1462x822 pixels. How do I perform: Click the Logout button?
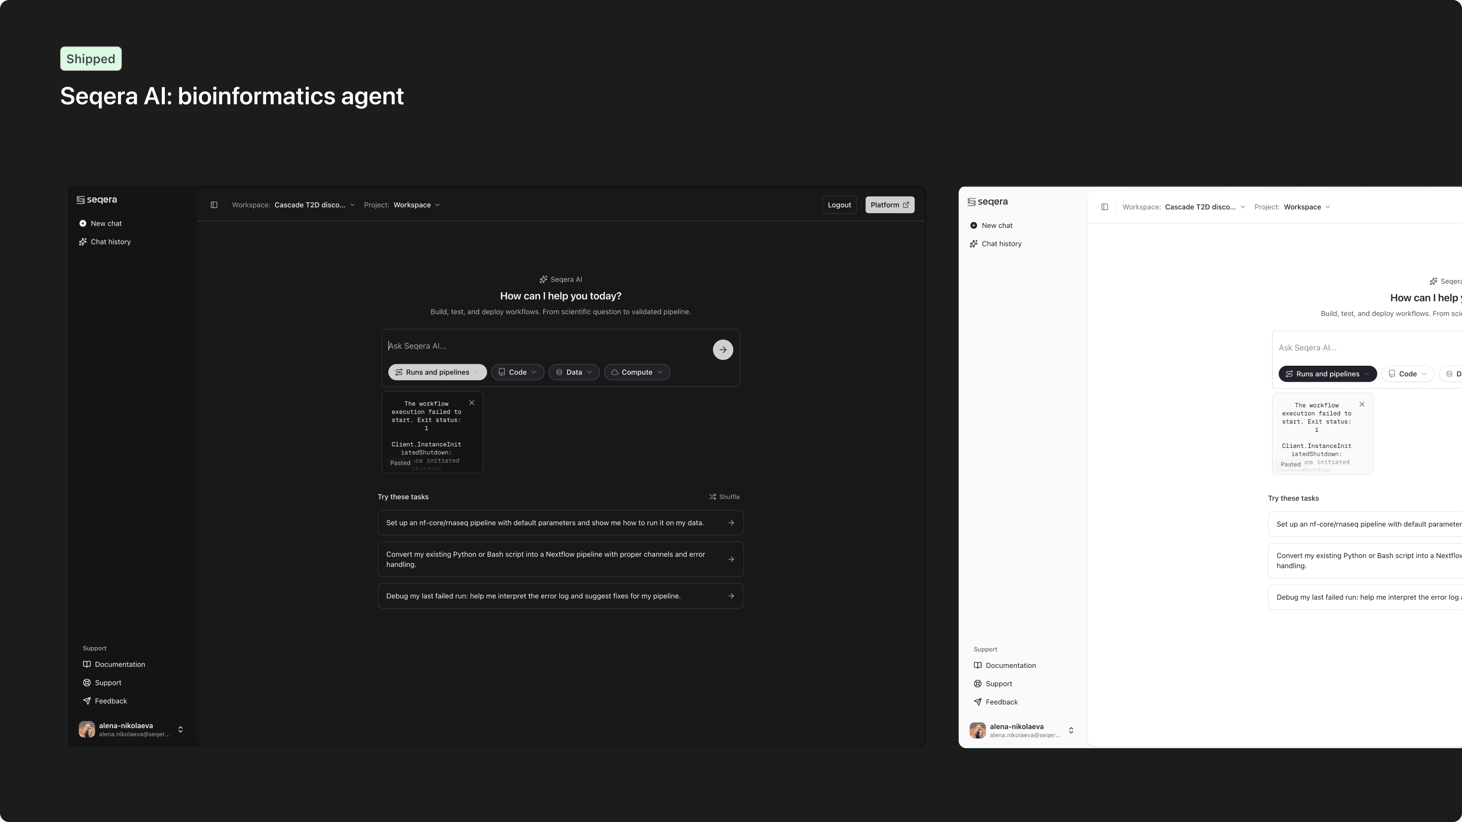tap(840, 205)
